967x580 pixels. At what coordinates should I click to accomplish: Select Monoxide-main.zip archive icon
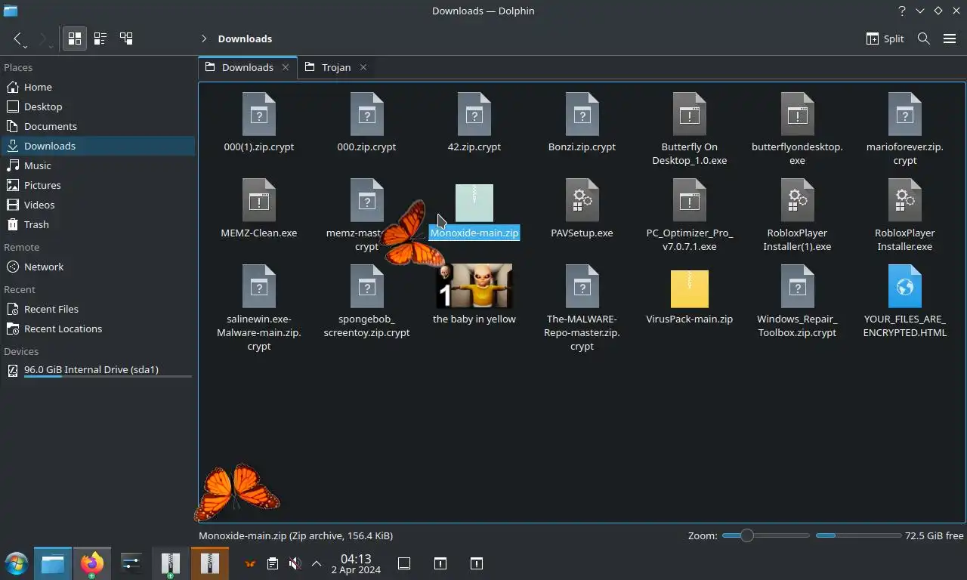[474, 202]
